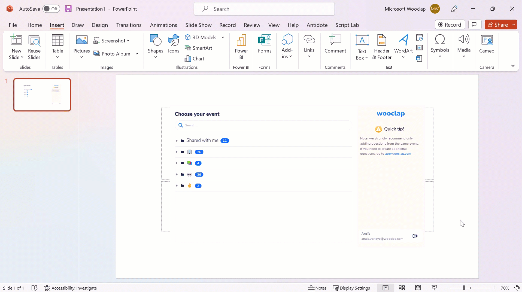Fit slide to current window
Viewport: 522px width, 292px height.
(517, 288)
